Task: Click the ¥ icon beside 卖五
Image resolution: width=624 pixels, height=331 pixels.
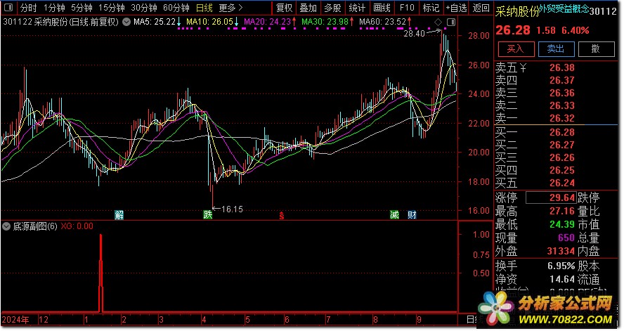Action: point(523,68)
